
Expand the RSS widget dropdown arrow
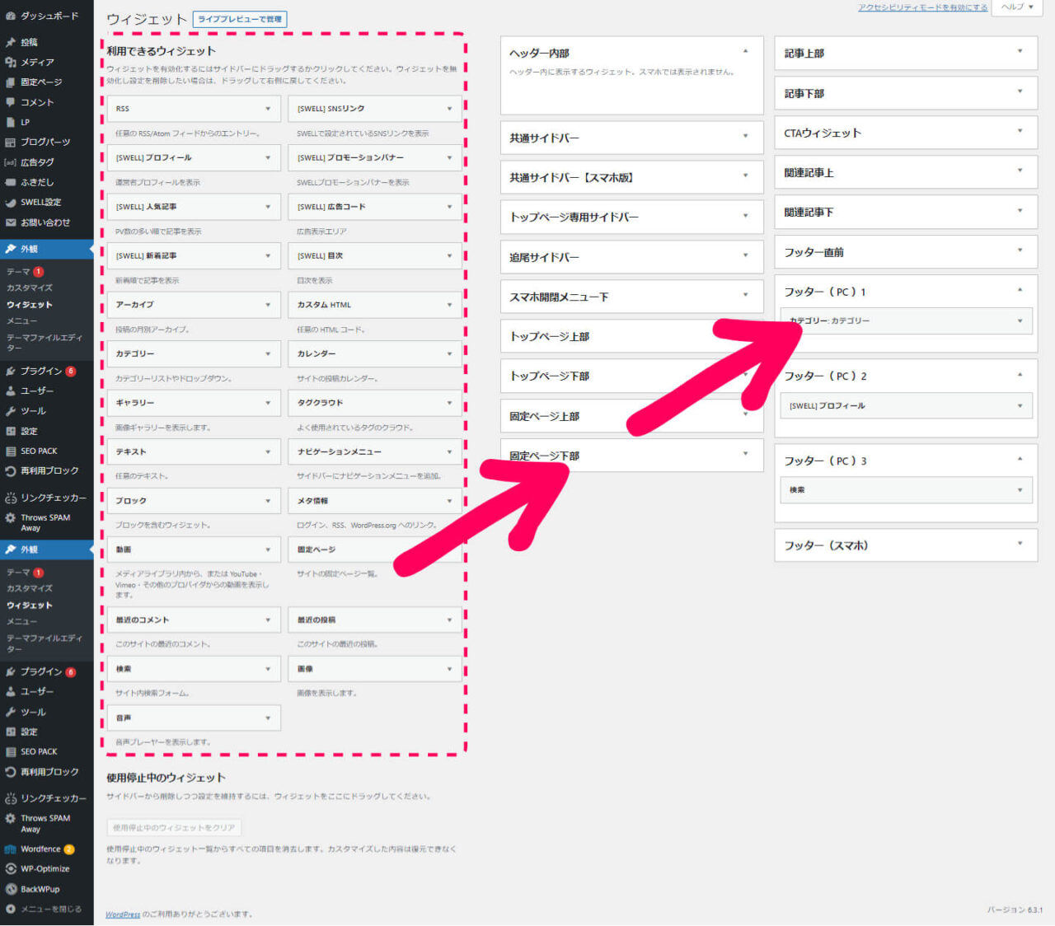click(x=268, y=109)
